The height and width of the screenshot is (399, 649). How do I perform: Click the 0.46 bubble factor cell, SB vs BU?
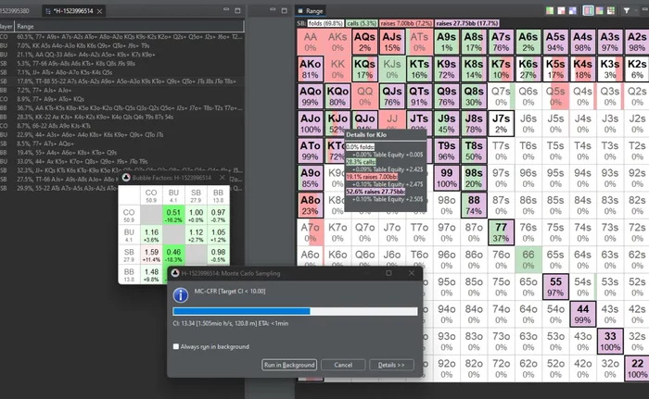[173, 255]
